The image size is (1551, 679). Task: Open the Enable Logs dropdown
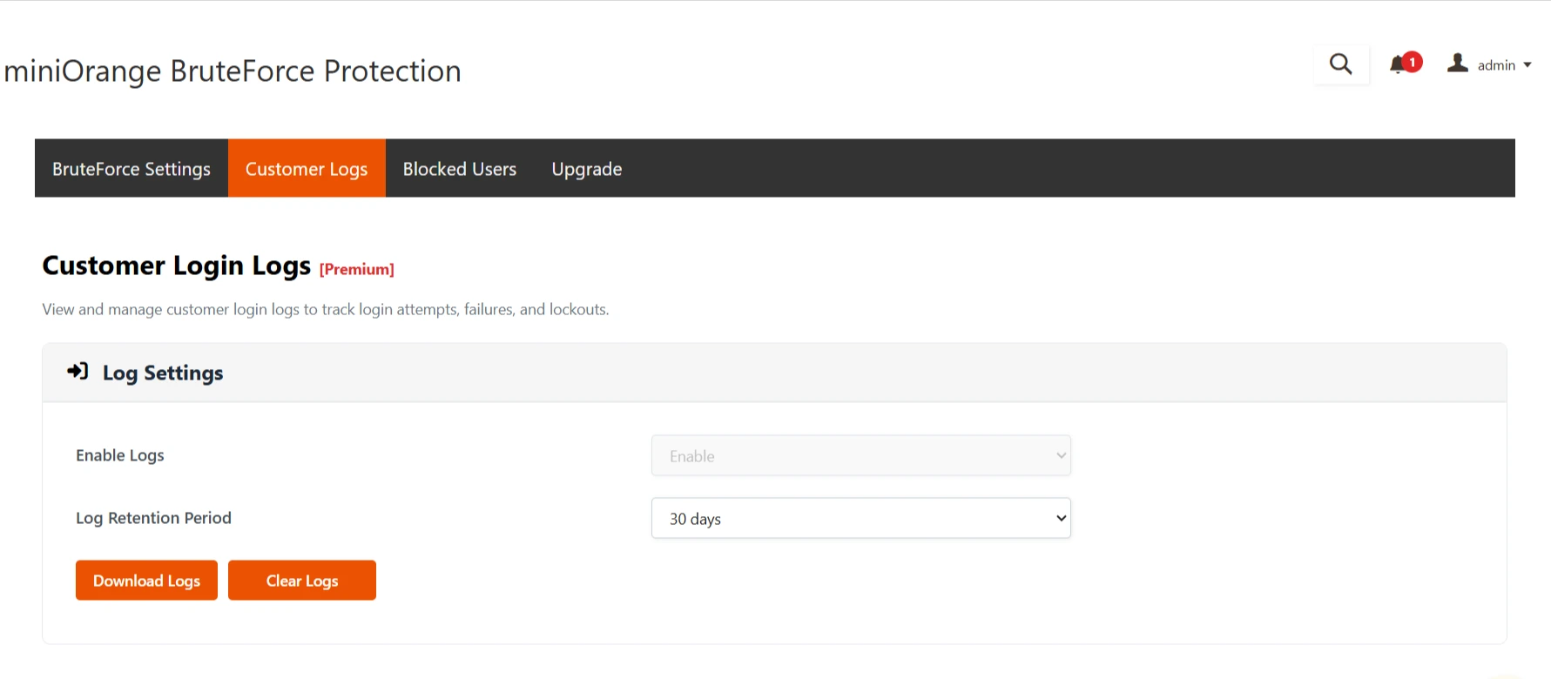click(861, 455)
